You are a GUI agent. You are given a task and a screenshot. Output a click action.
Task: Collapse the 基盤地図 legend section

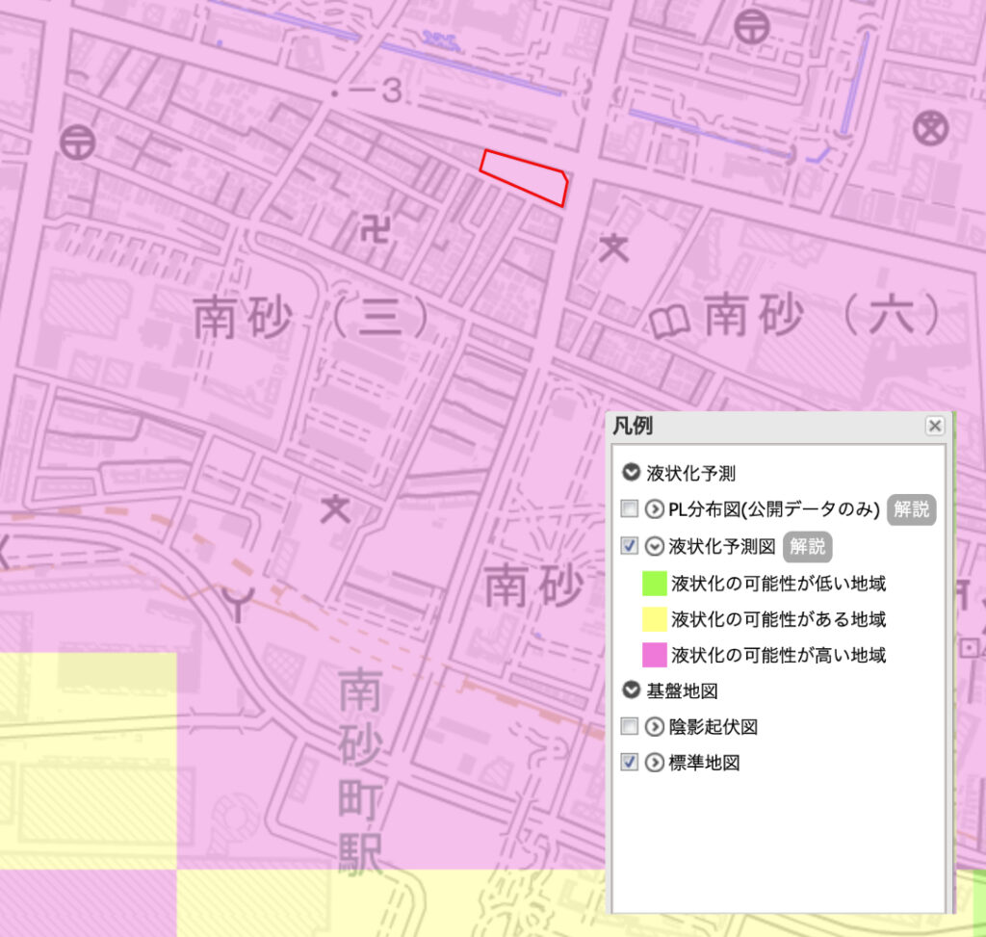tap(632, 690)
